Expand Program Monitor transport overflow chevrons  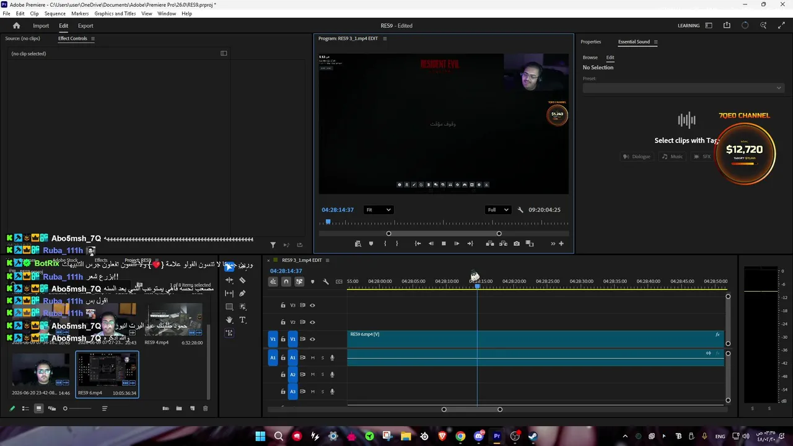pos(553,243)
